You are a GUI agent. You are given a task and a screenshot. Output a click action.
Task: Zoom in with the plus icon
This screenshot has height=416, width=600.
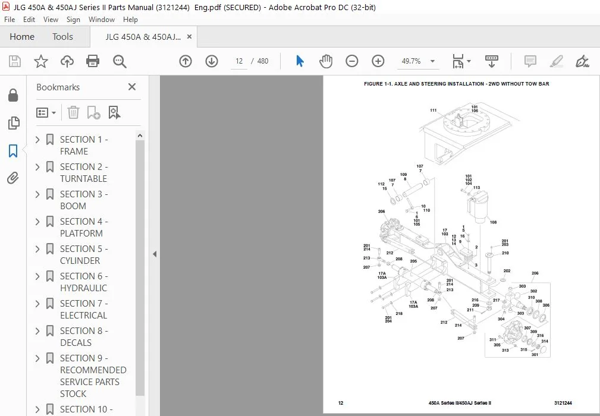[x=378, y=61]
